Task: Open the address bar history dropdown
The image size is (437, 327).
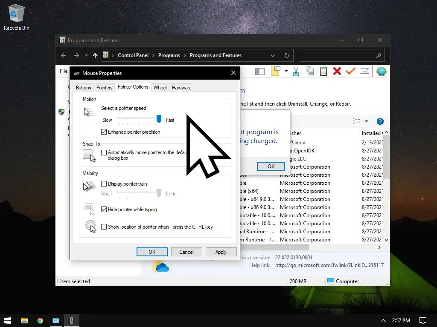Action: 273,56
